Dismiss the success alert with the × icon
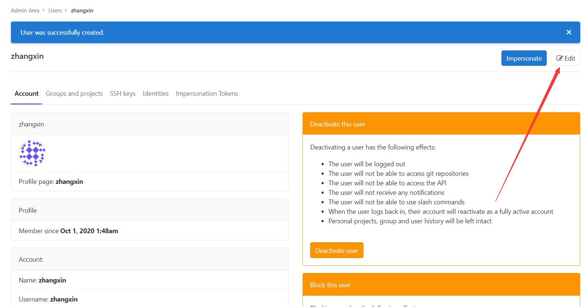 click(569, 32)
